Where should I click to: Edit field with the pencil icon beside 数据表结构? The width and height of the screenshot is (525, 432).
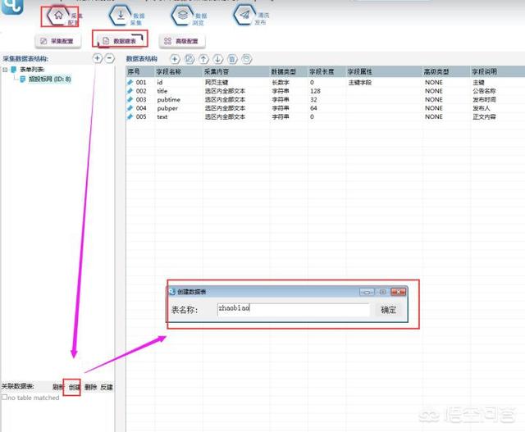pos(189,59)
